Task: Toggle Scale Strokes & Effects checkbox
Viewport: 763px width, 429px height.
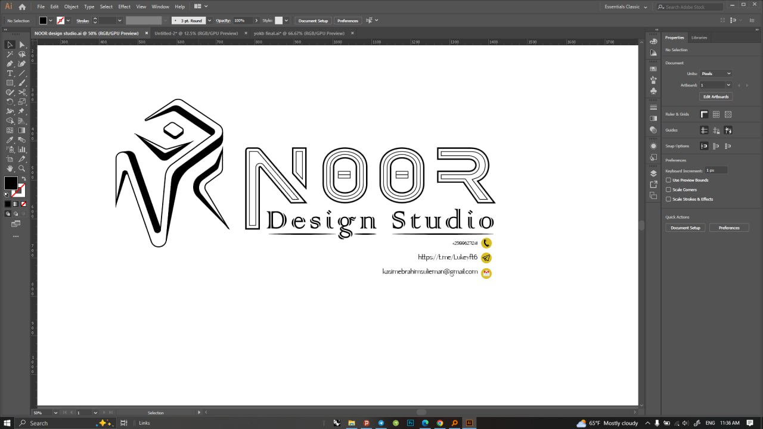Action: [668, 199]
